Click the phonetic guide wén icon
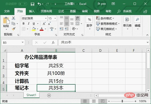This screenshot has width=151, height=104. [x=52, y=29]
